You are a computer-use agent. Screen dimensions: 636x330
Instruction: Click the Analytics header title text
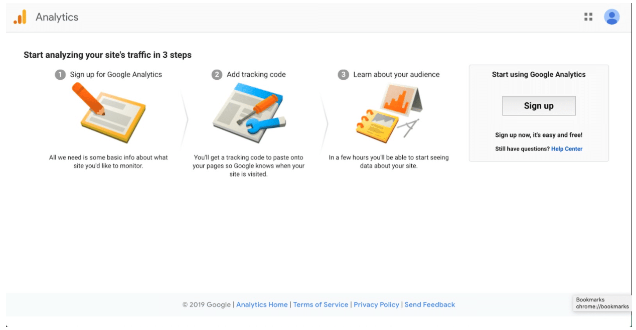[57, 17]
